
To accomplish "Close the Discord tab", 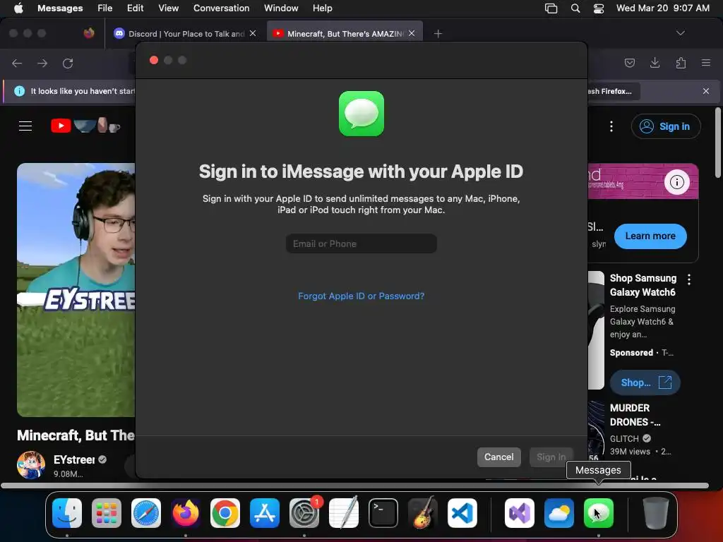I will [x=253, y=33].
